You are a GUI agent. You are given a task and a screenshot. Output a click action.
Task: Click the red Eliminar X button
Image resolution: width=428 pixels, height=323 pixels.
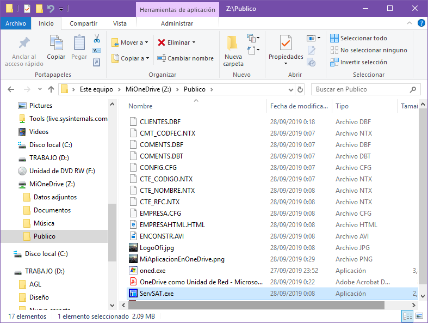coord(162,42)
